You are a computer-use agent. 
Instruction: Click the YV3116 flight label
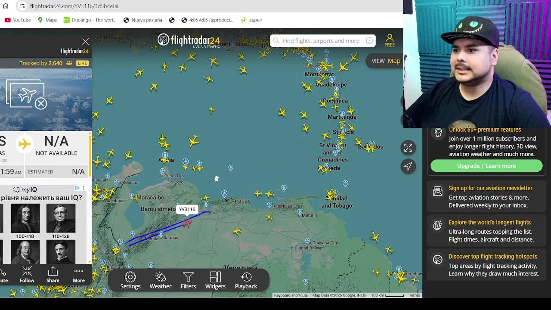click(187, 209)
